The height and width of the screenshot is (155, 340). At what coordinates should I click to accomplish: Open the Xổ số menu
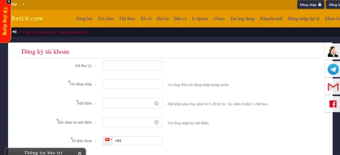(x=146, y=19)
